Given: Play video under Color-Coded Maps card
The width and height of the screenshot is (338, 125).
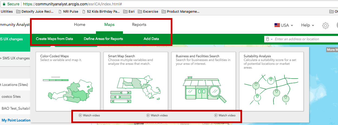Looking at the screenshot, I should (x=89, y=115).
